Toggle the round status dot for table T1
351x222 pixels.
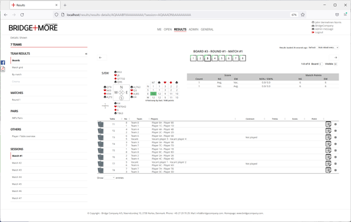[335, 124]
